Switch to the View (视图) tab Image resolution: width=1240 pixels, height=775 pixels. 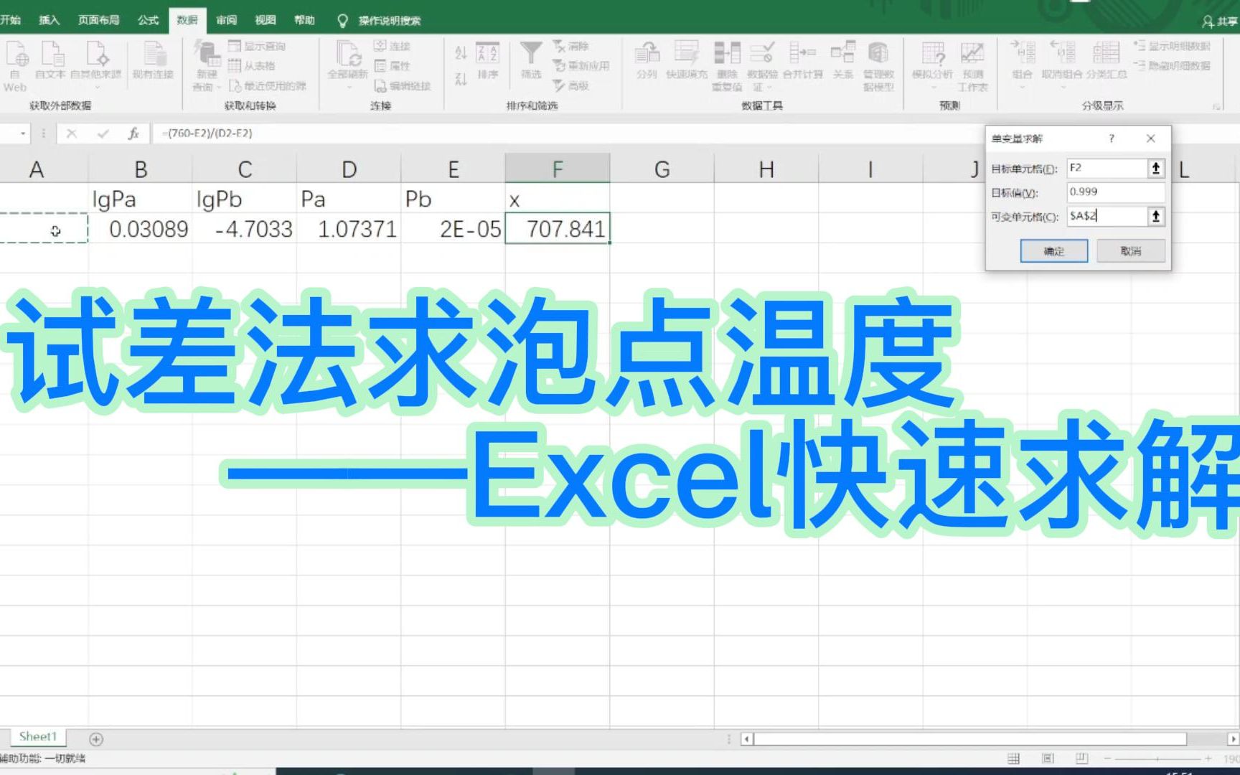[x=265, y=20]
